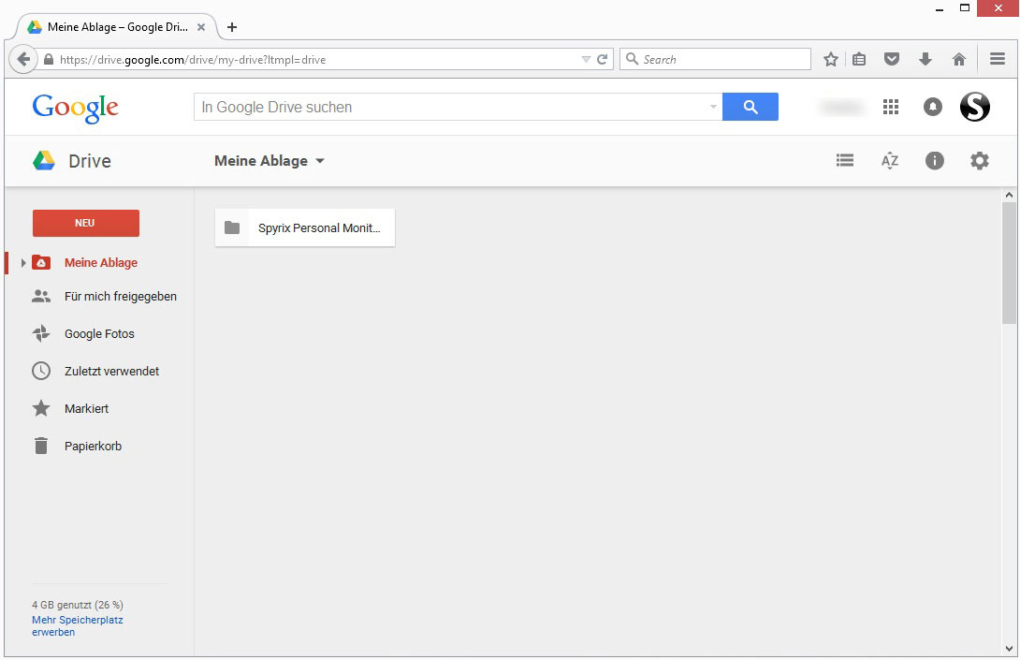Open a new browser tab

[231, 27]
